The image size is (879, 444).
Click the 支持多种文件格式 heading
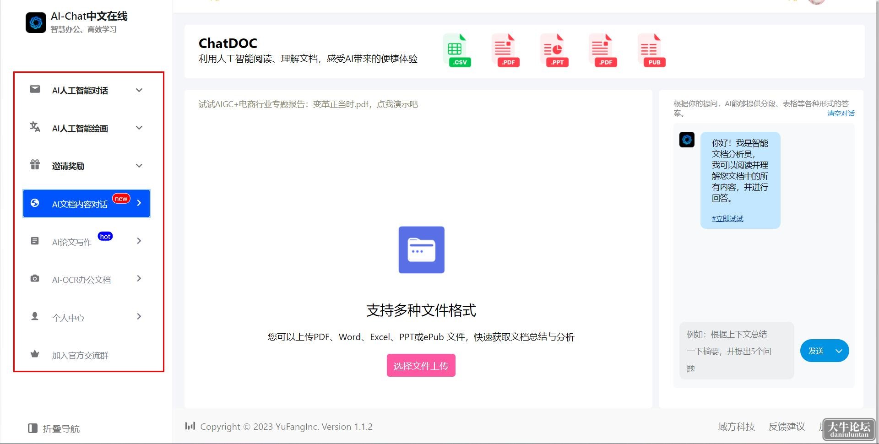tap(421, 310)
